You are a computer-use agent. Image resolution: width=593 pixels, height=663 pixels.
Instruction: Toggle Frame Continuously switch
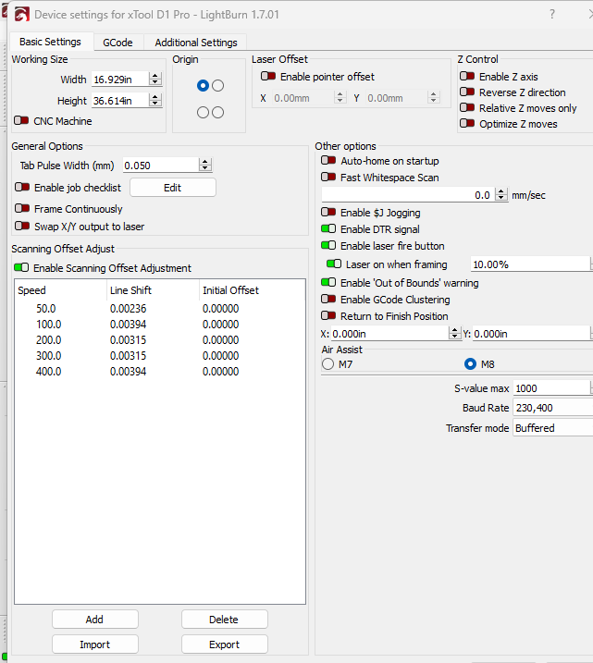click(22, 208)
